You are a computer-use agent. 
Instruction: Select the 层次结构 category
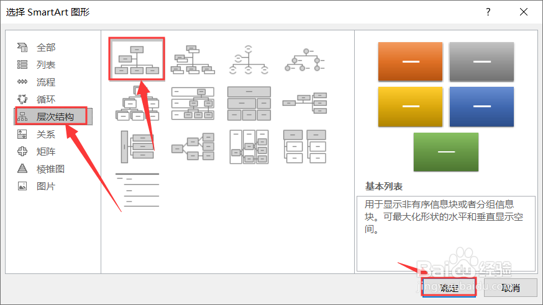[53, 117]
